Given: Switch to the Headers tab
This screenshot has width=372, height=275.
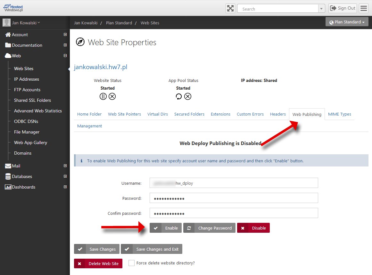Looking at the screenshot, I should (278, 114).
